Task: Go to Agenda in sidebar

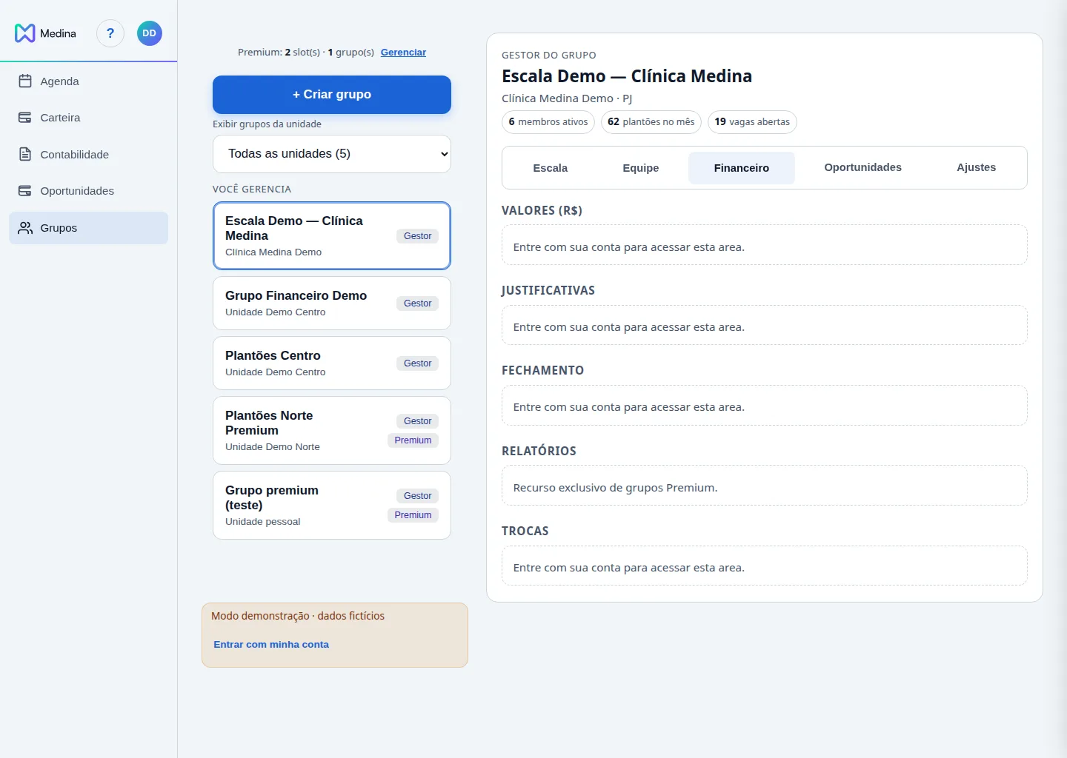Action: 88,81
